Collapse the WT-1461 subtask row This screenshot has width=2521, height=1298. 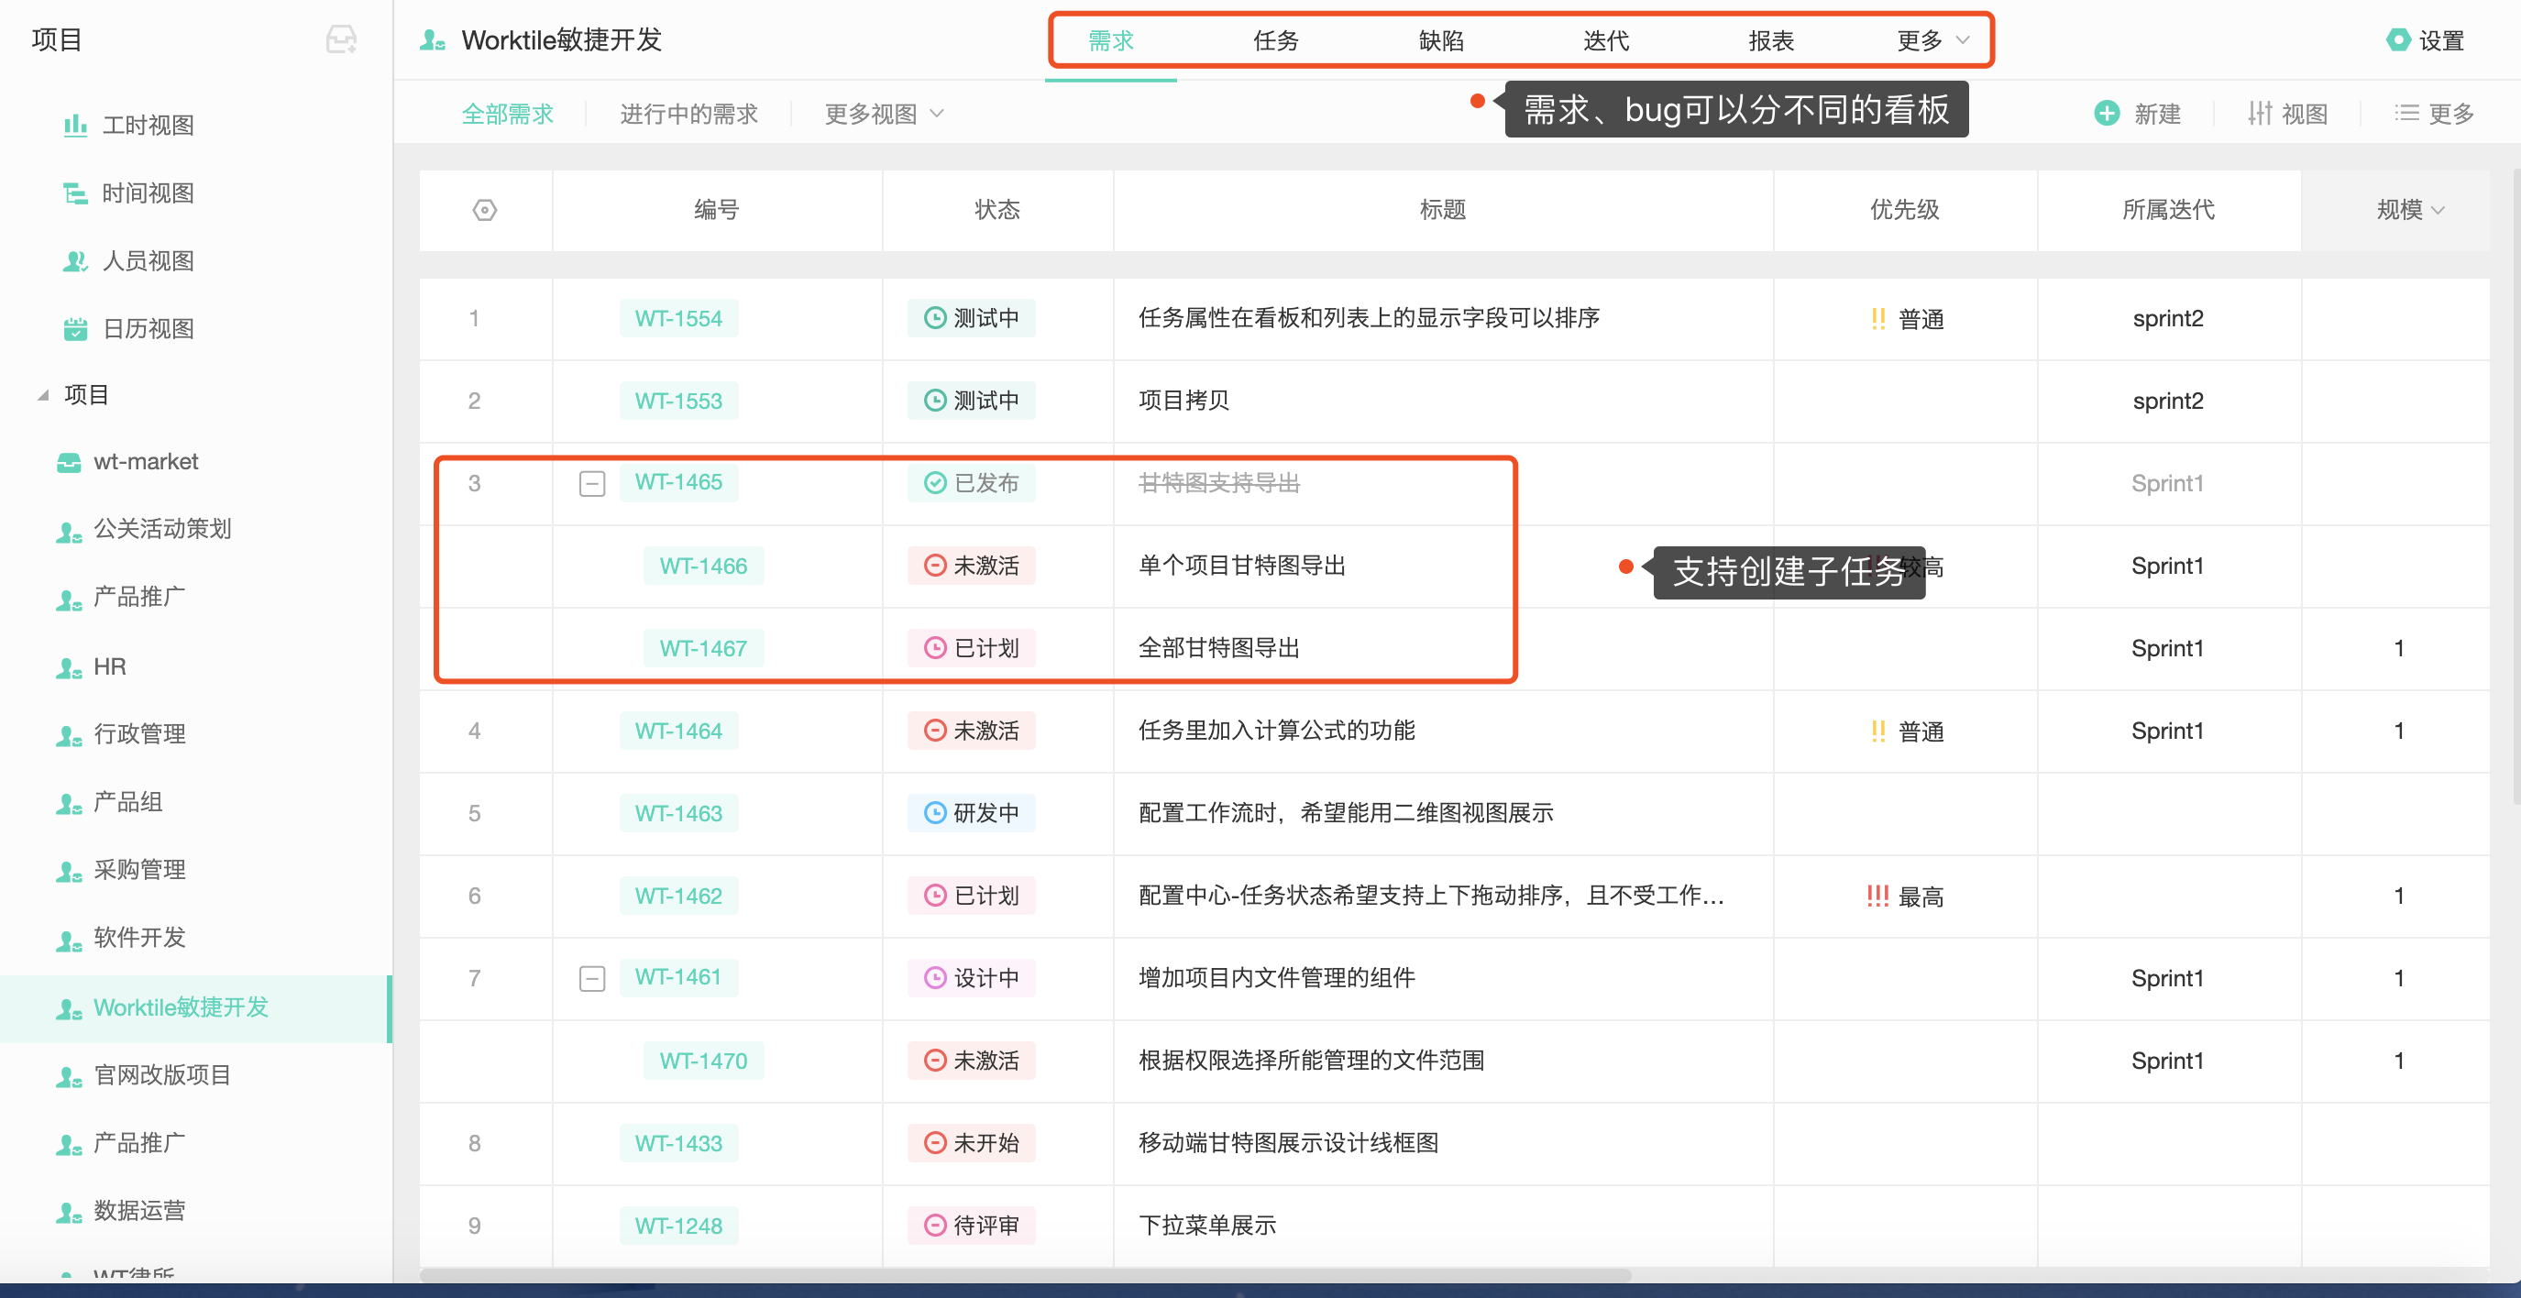pyautogui.click(x=592, y=977)
